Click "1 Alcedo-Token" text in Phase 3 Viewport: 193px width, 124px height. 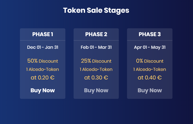150,70
